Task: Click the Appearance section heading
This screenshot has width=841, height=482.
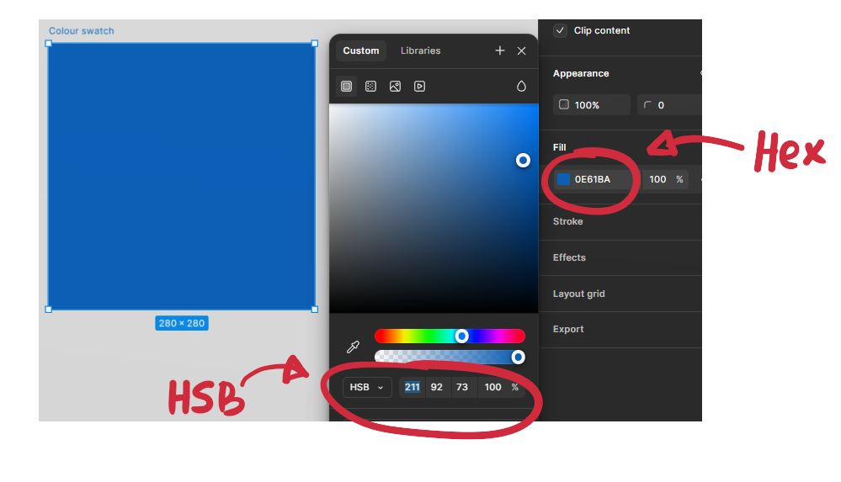Action: coord(581,73)
